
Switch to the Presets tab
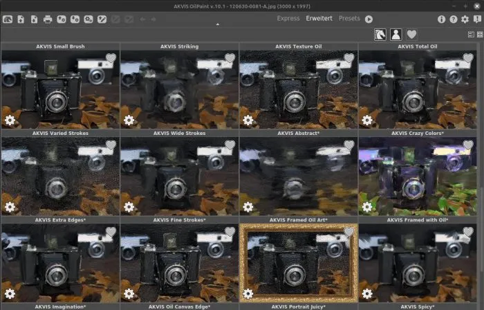pos(349,19)
